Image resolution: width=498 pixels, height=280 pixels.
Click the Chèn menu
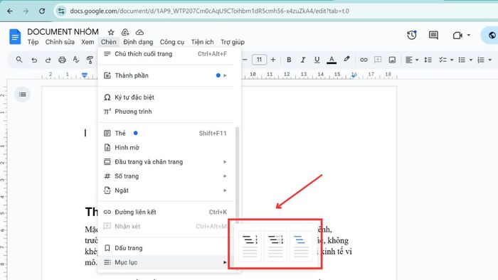pos(109,42)
